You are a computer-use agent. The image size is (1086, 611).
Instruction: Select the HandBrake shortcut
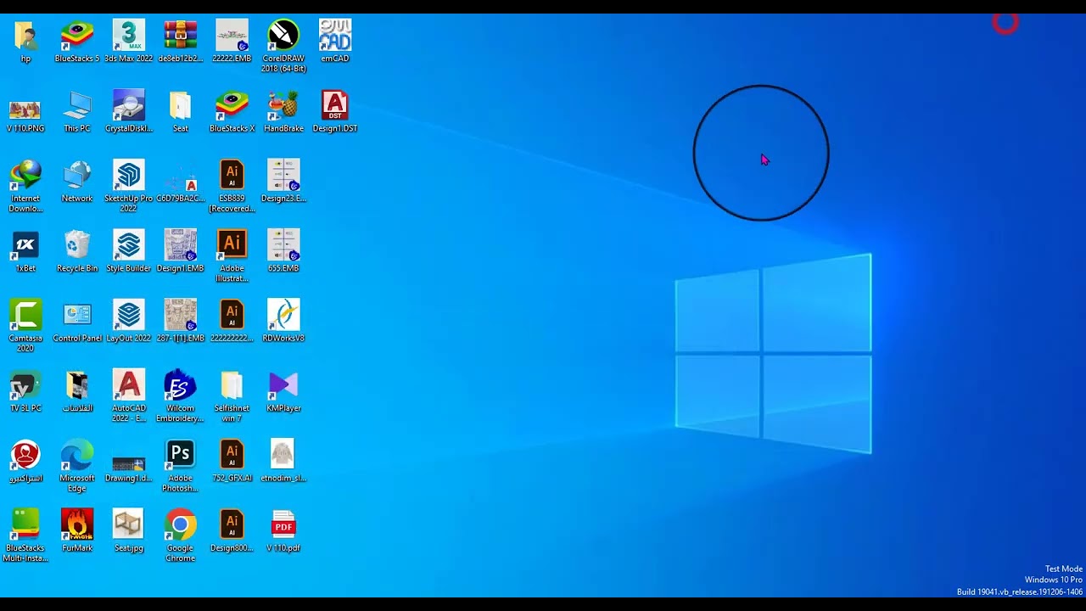click(283, 105)
